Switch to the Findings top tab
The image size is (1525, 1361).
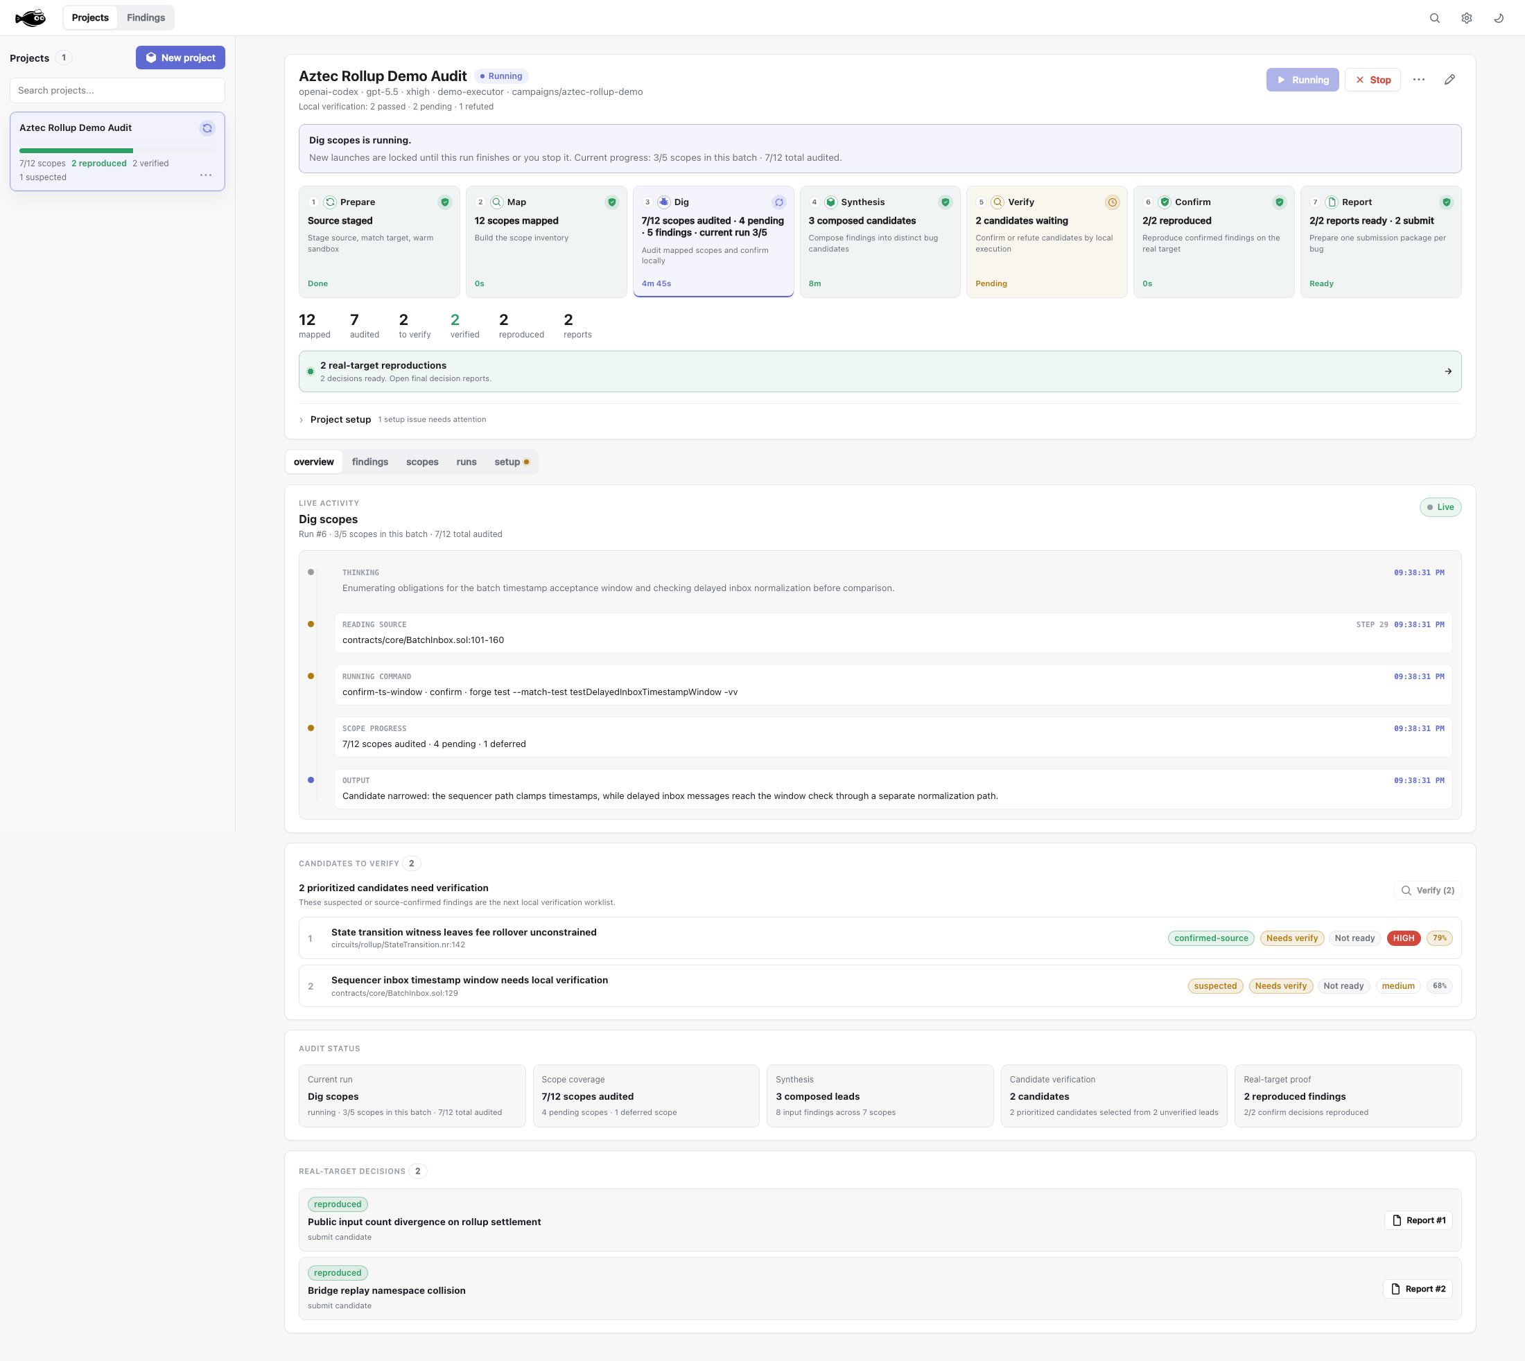point(146,17)
